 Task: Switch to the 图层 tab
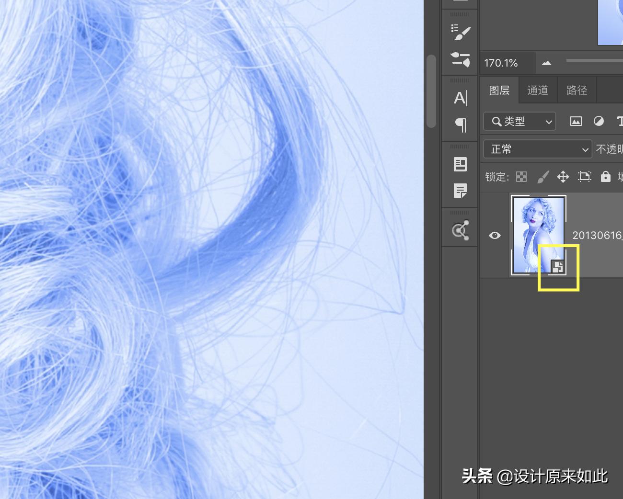coord(499,90)
